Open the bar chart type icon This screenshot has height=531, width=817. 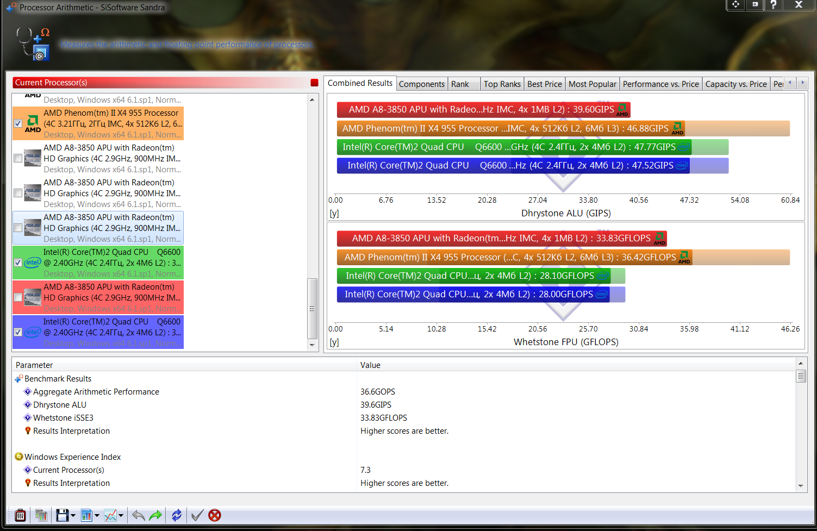tap(86, 515)
